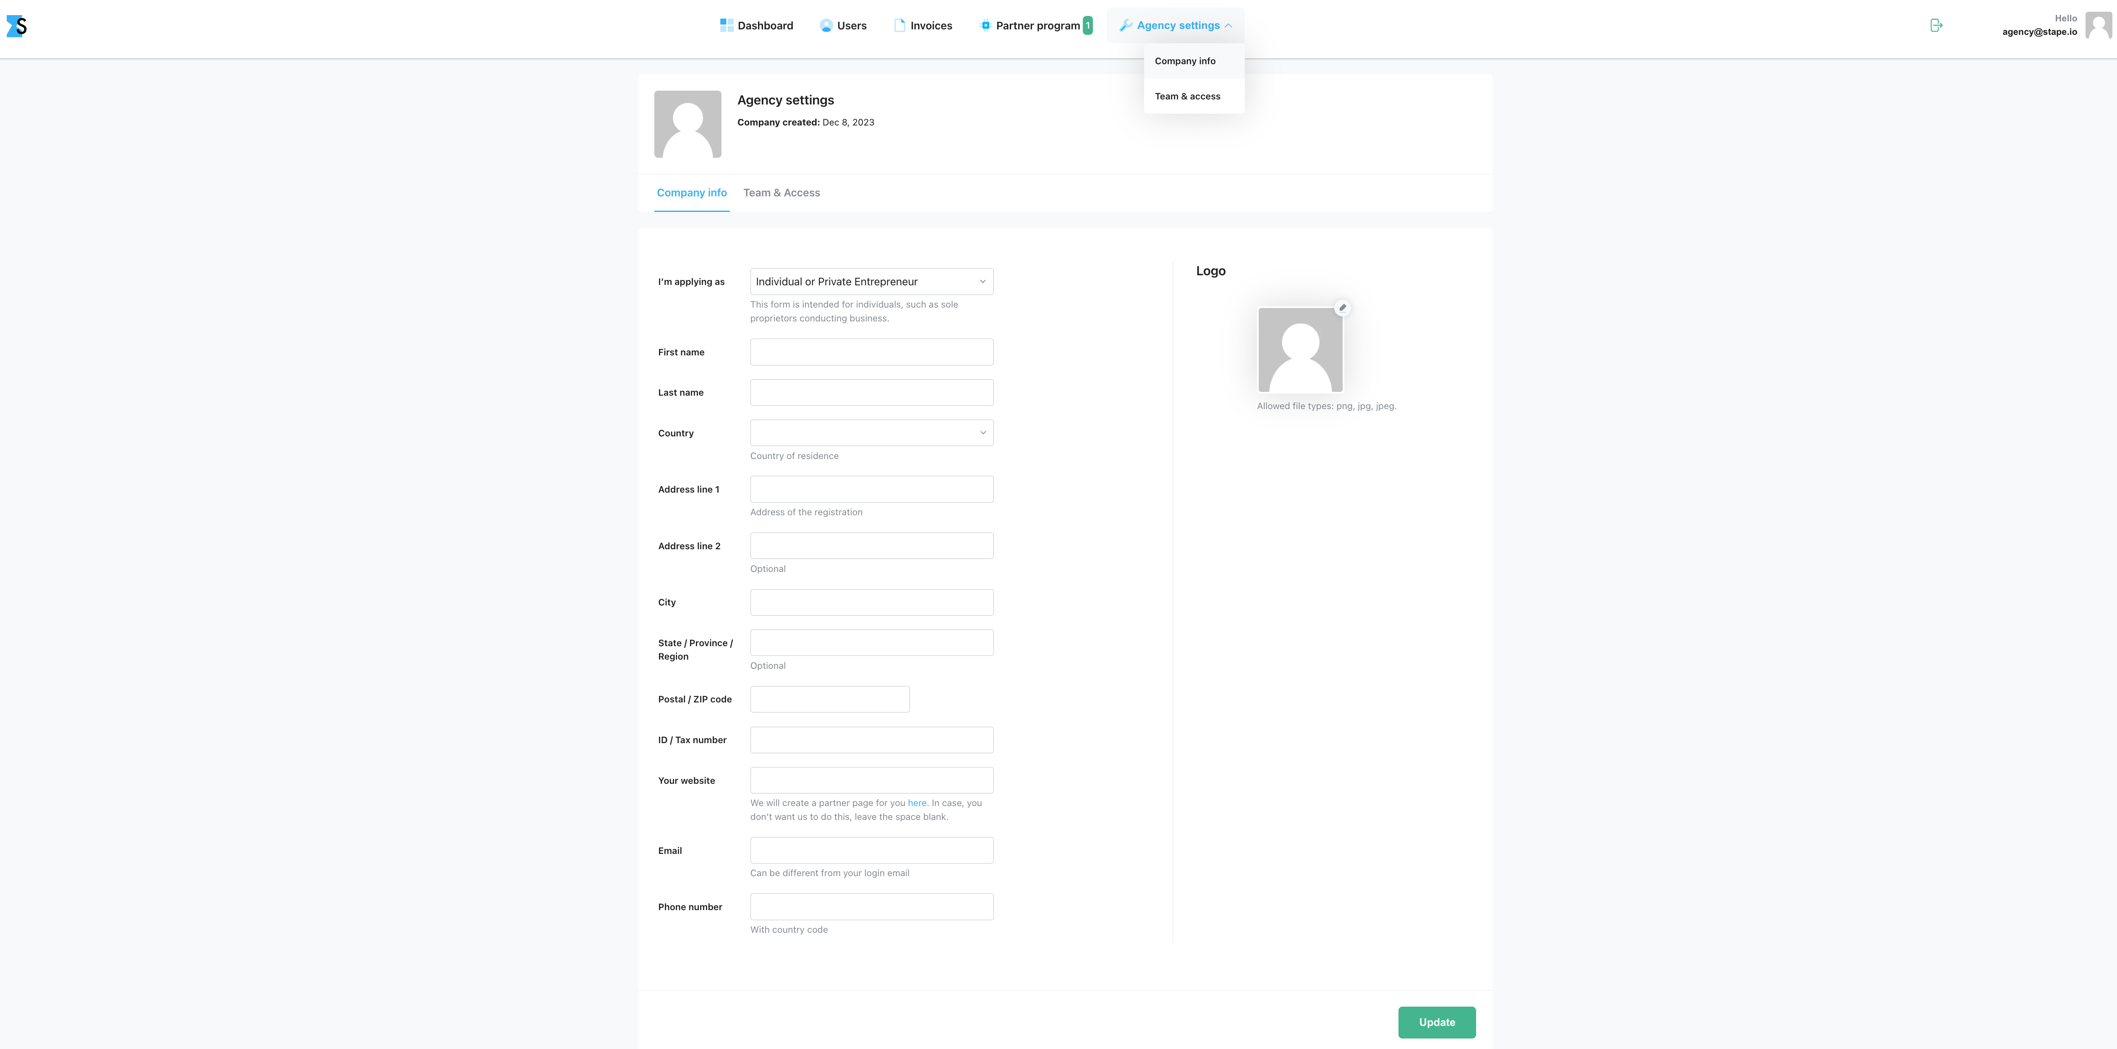Click 'Company created: Dec 8, 2023' text
This screenshot has width=2117, height=1049.
click(x=805, y=123)
